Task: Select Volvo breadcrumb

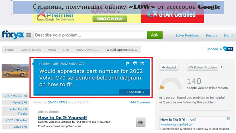Action: pos(52,50)
